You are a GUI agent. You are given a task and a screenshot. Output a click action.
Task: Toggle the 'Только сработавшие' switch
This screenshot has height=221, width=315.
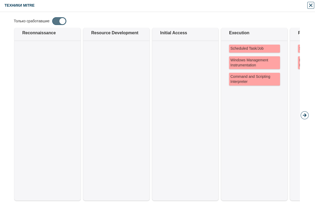(59, 21)
